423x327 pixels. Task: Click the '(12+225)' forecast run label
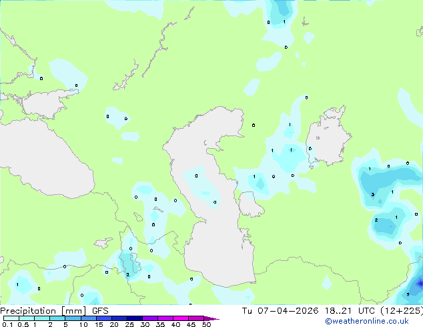(402, 311)
